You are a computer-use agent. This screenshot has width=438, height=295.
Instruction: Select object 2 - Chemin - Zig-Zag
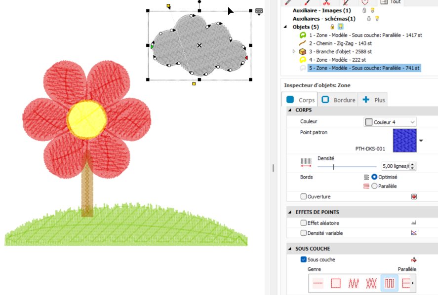click(x=340, y=43)
